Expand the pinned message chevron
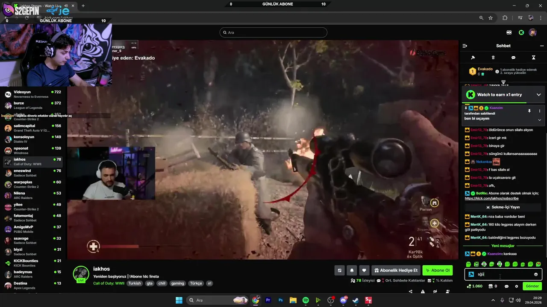The height and width of the screenshot is (307, 547). tap(539, 120)
